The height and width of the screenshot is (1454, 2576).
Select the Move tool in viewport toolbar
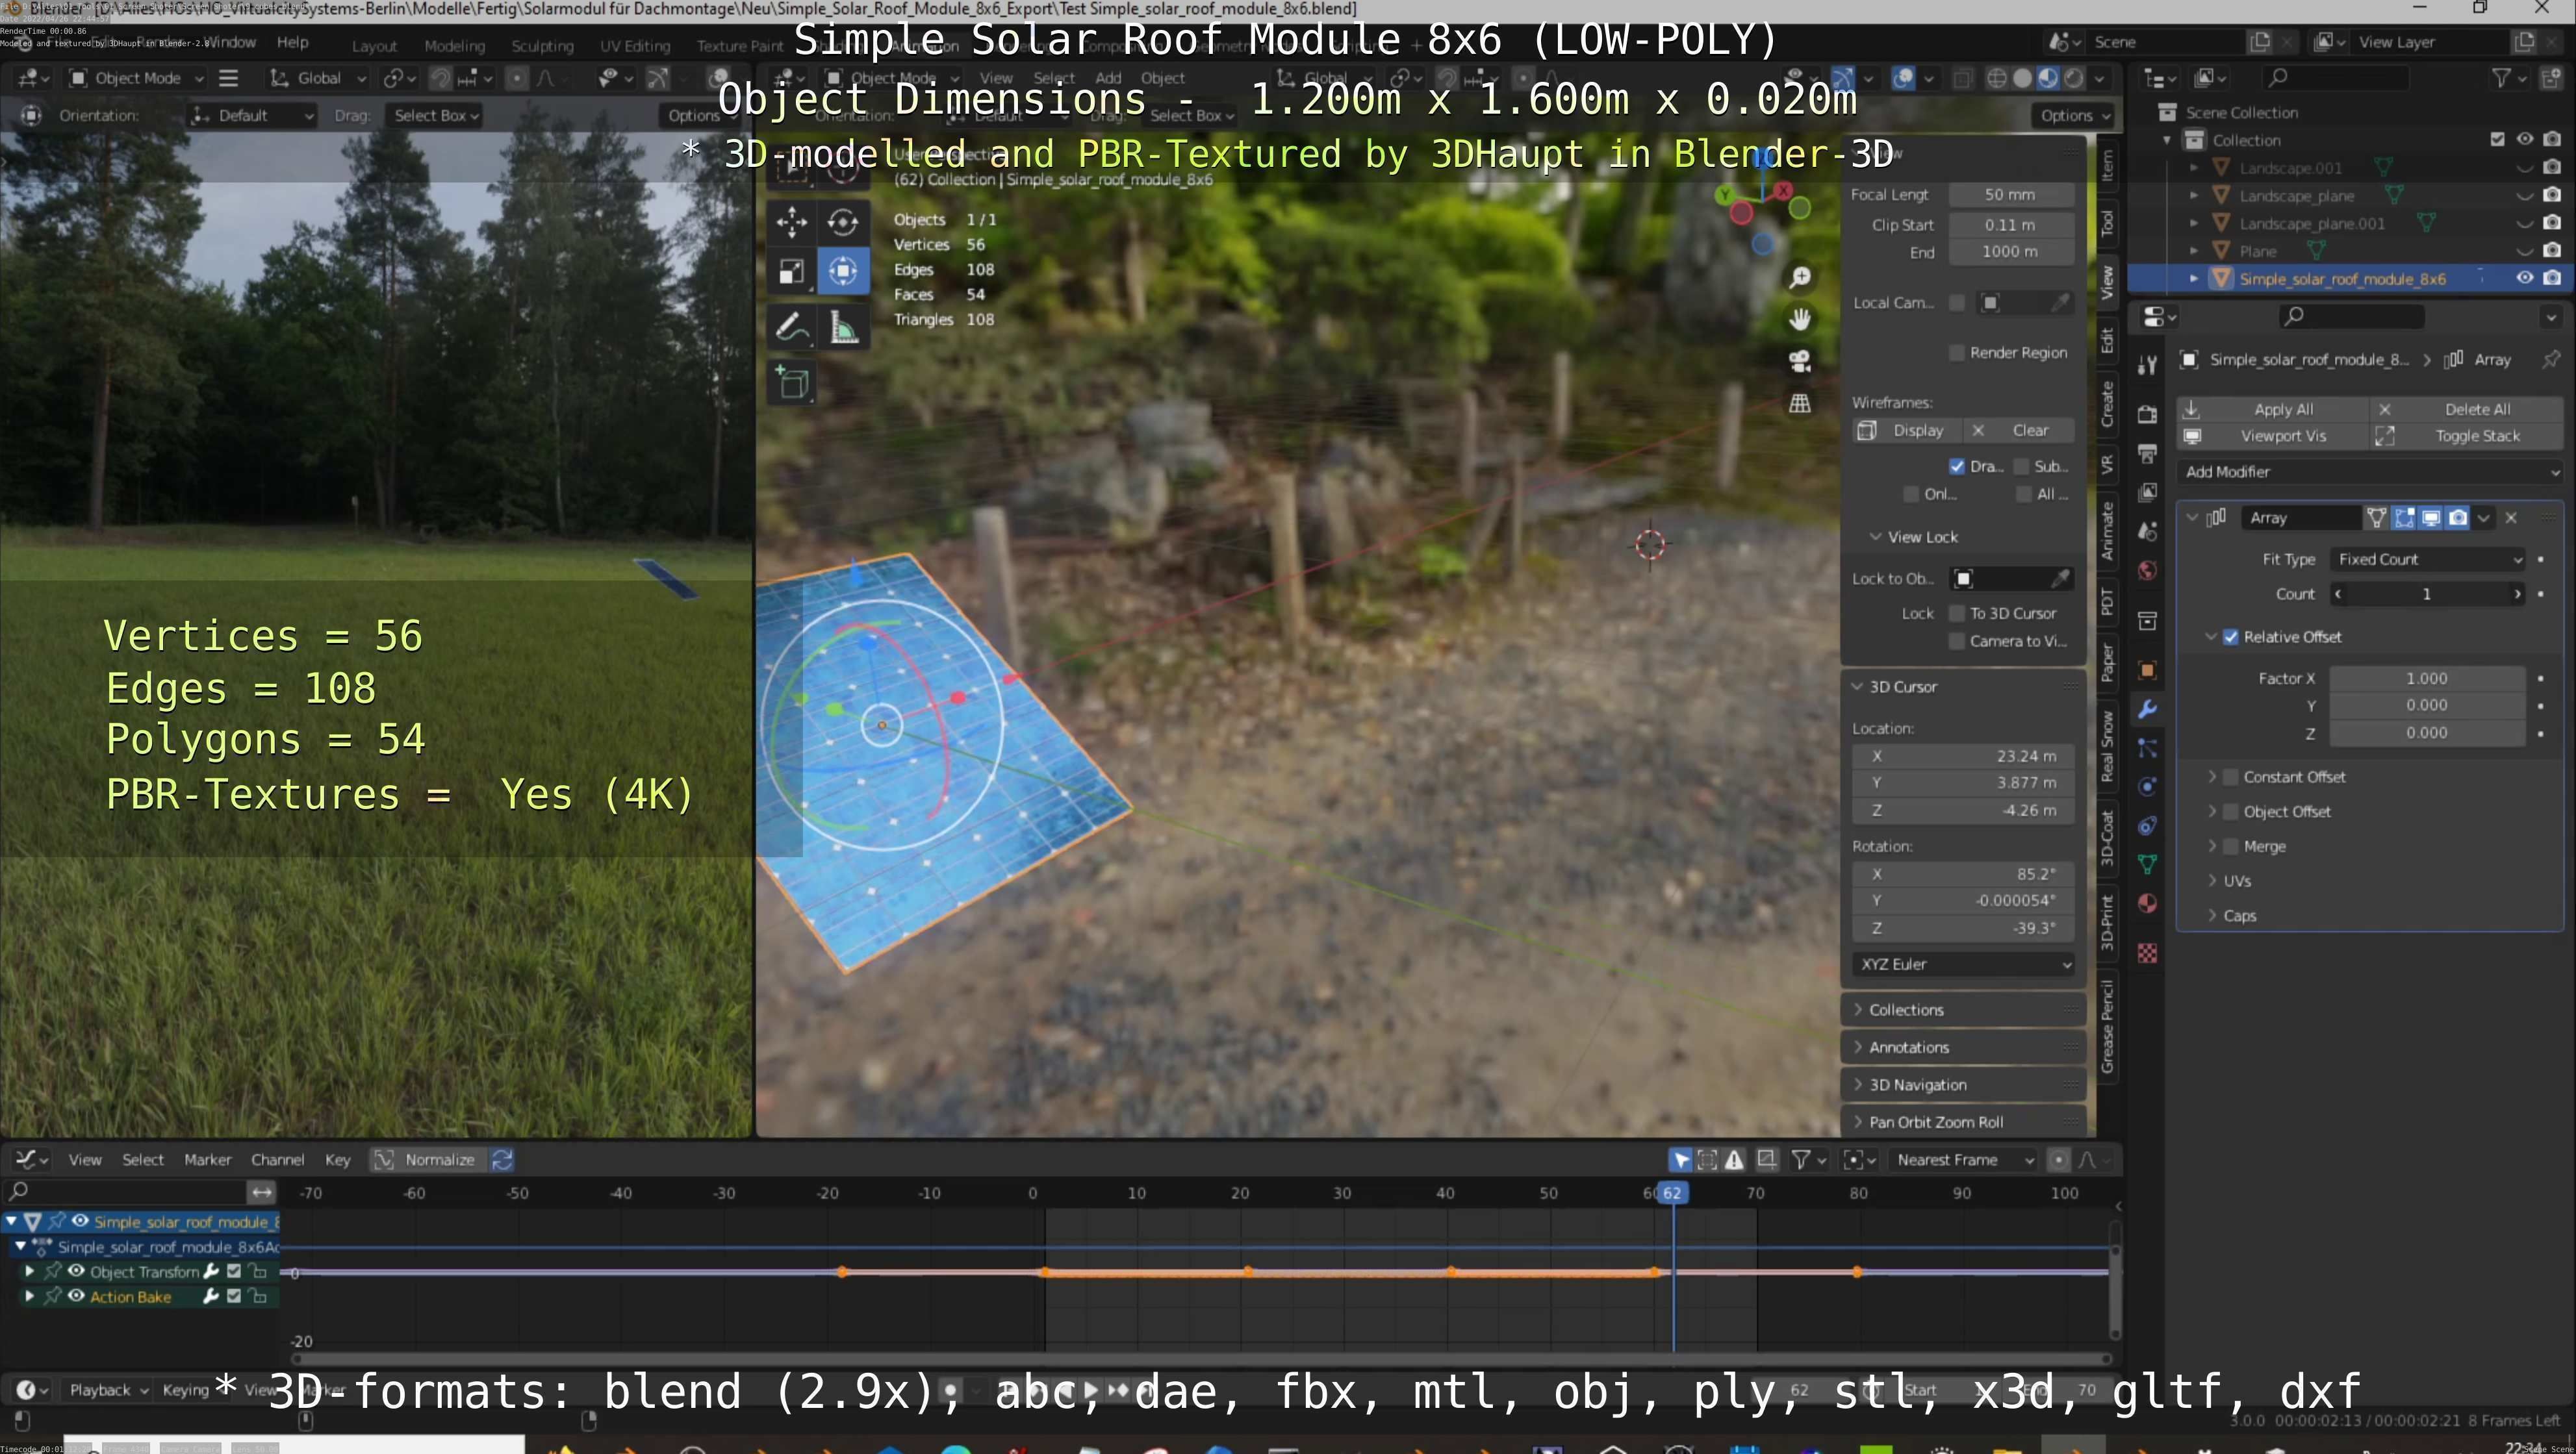(x=791, y=222)
